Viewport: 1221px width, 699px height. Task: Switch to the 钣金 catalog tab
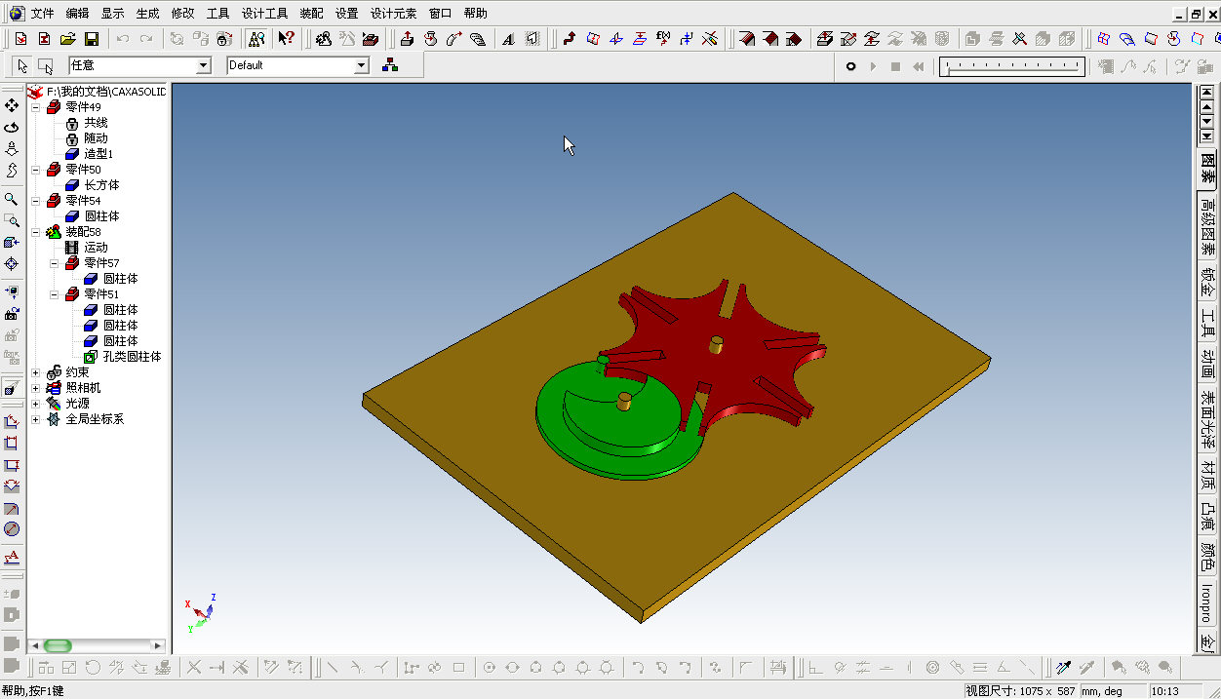click(1207, 281)
